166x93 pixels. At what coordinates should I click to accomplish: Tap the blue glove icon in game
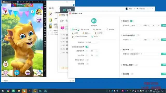(17, 73)
